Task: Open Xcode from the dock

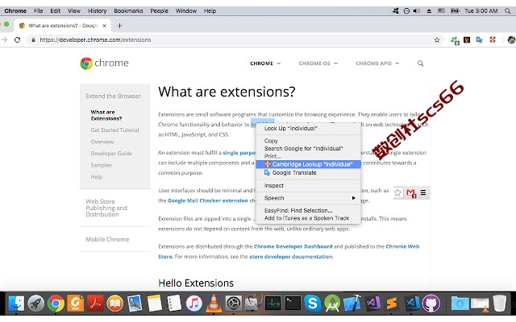Action: click(352, 303)
